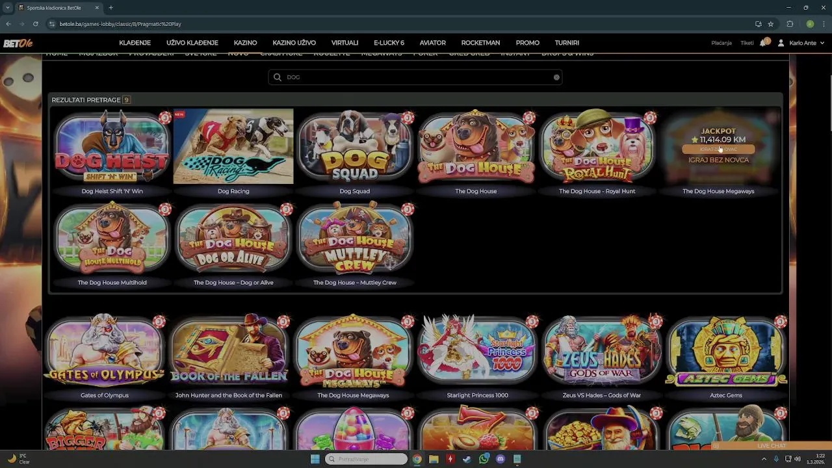
Task: Open the Karlo Ante account dropdown
Action: pyautogui.click(x=807, y=43)
